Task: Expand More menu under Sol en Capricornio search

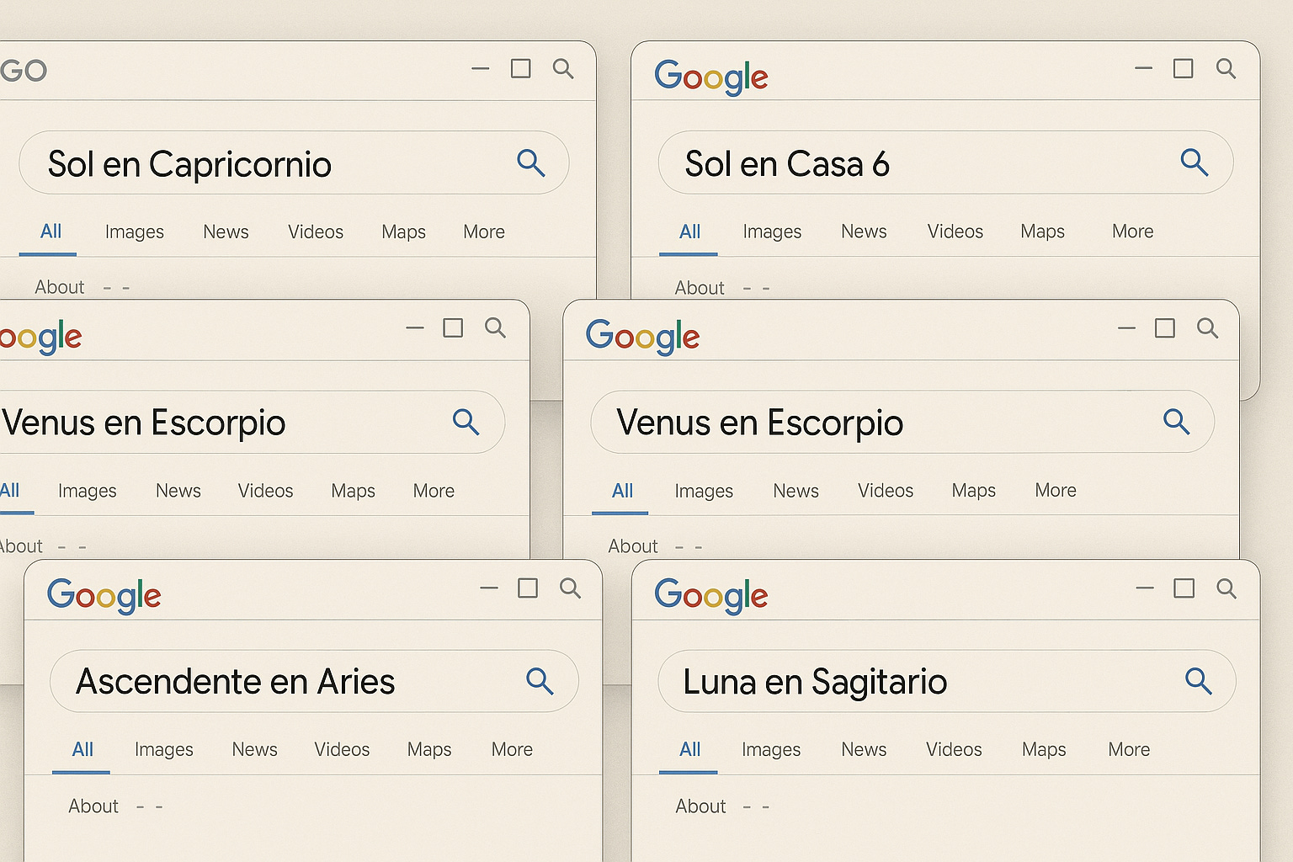Action: click(x=484, y=231)
